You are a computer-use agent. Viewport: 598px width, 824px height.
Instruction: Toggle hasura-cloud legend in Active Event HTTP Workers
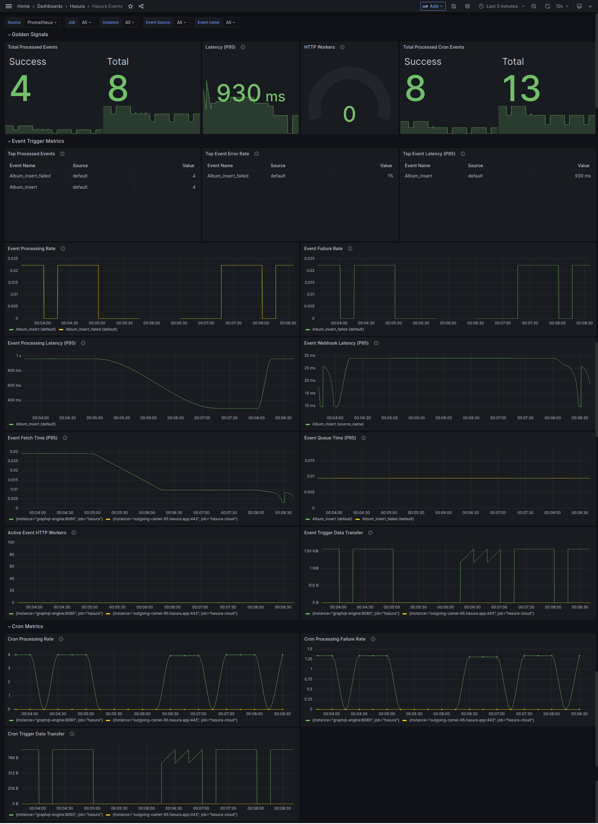(x=175, y=614)
